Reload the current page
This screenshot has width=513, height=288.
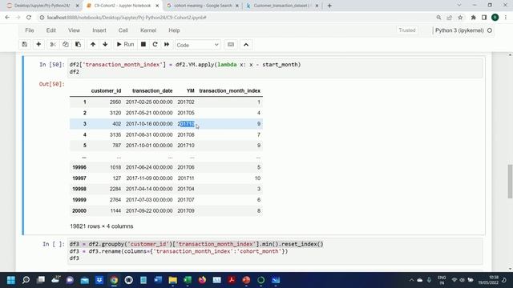(29, 18)
